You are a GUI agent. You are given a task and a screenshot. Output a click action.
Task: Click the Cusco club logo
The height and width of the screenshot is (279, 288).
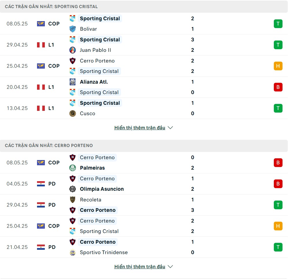(x=73, y=113)
